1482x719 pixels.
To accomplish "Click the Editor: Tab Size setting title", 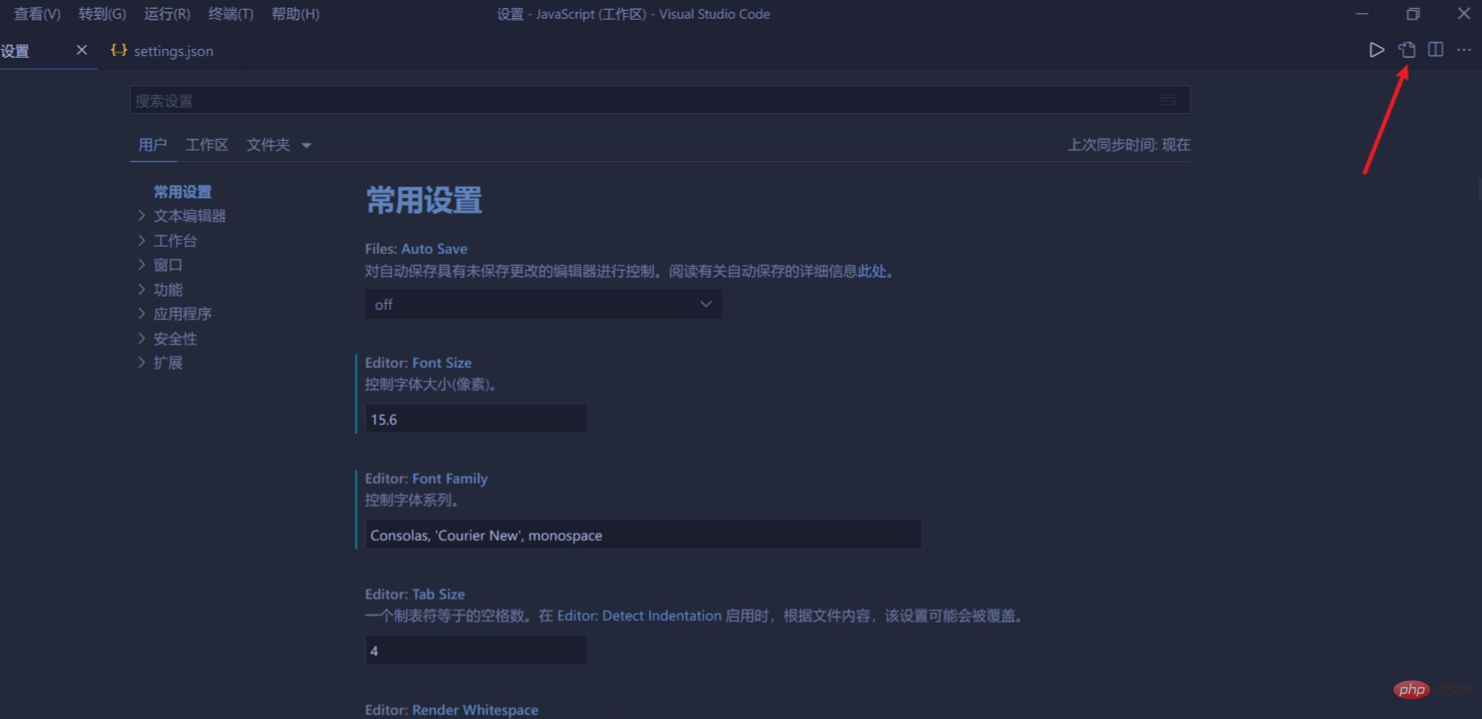I will [415, 594].
